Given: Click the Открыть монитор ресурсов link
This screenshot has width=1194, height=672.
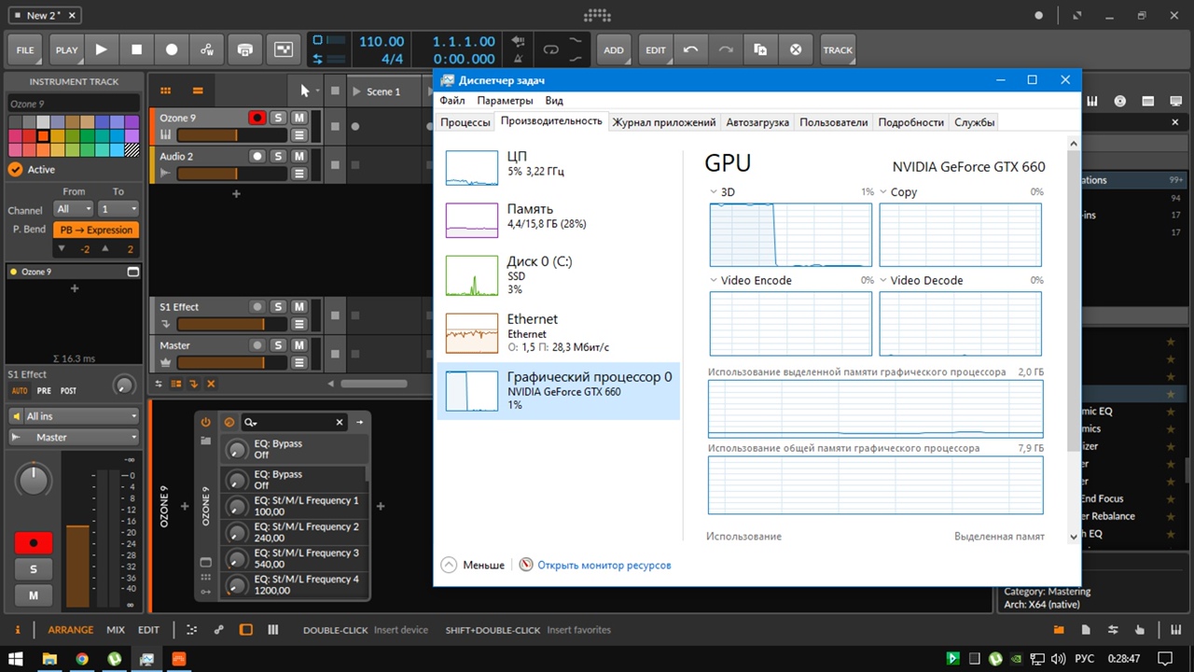Looking at the screenshot, I should (x=604, y=565).
